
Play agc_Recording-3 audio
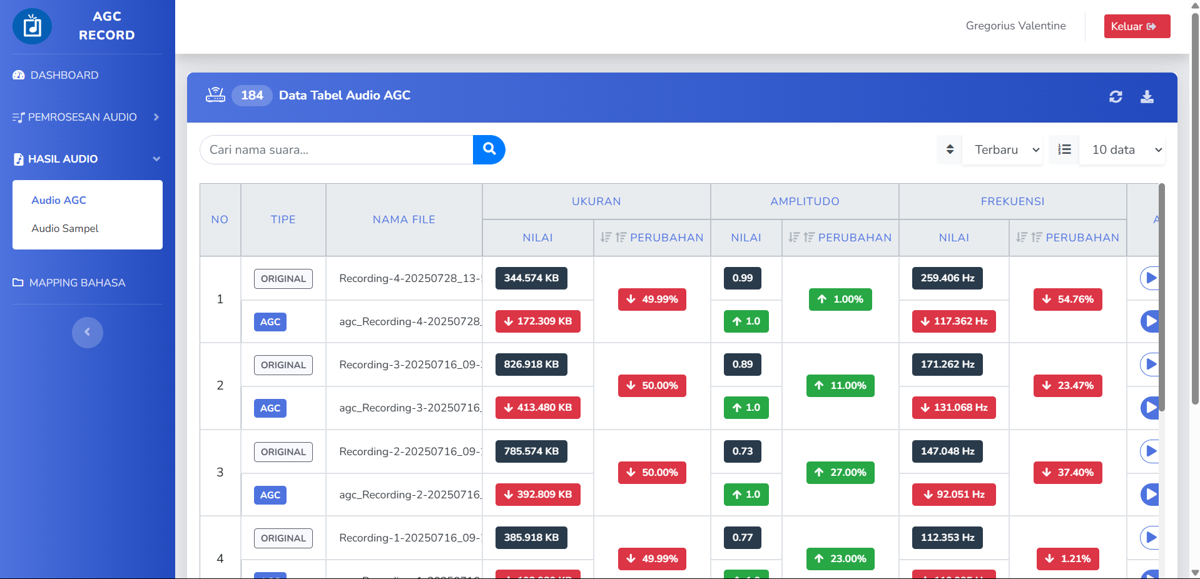coord(1149,408)
